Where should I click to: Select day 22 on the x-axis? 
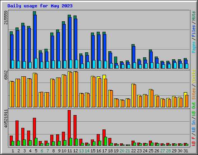tap(133, 151)
